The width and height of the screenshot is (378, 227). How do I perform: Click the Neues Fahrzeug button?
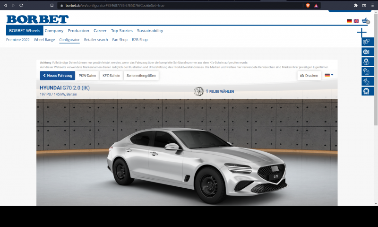pyautogui.click(x=58, y=76)
